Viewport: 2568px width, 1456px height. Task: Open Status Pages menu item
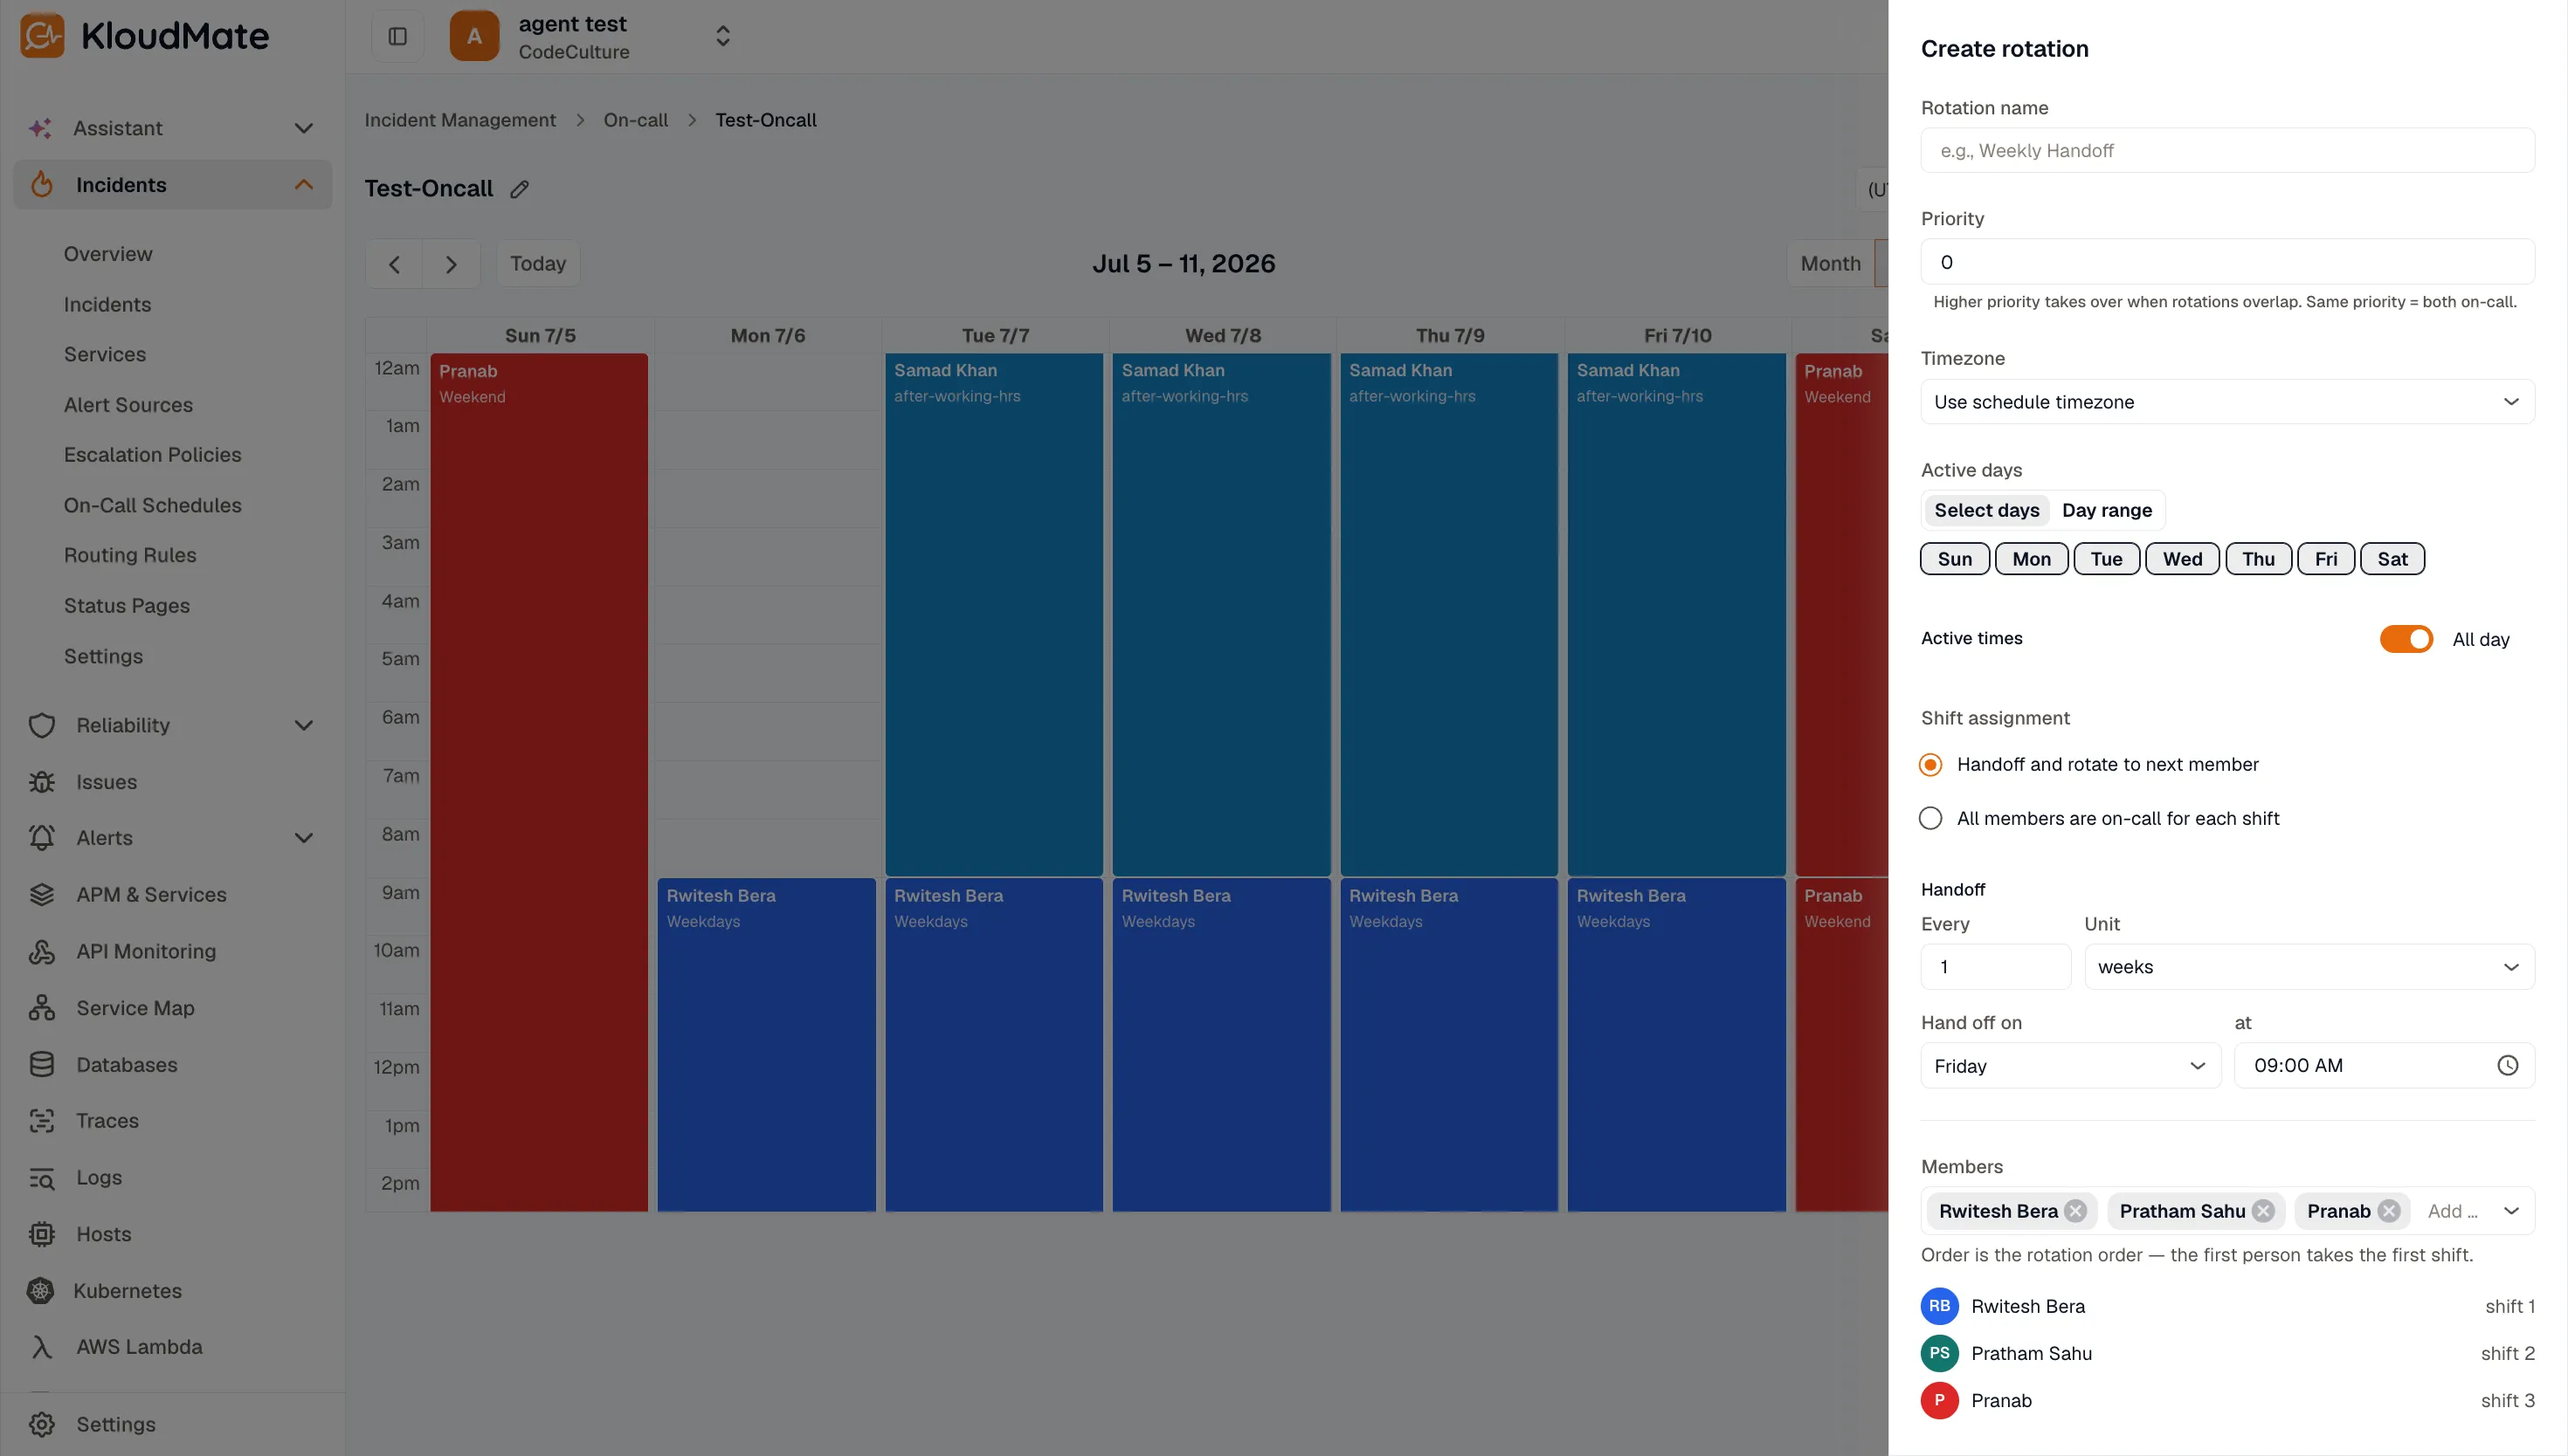(x=127, y=606)
